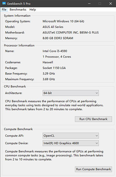Viewport: 116px width, 177px height.
Task: Click the Run Compute Benchmark button
Action: [x=94, y=169]
